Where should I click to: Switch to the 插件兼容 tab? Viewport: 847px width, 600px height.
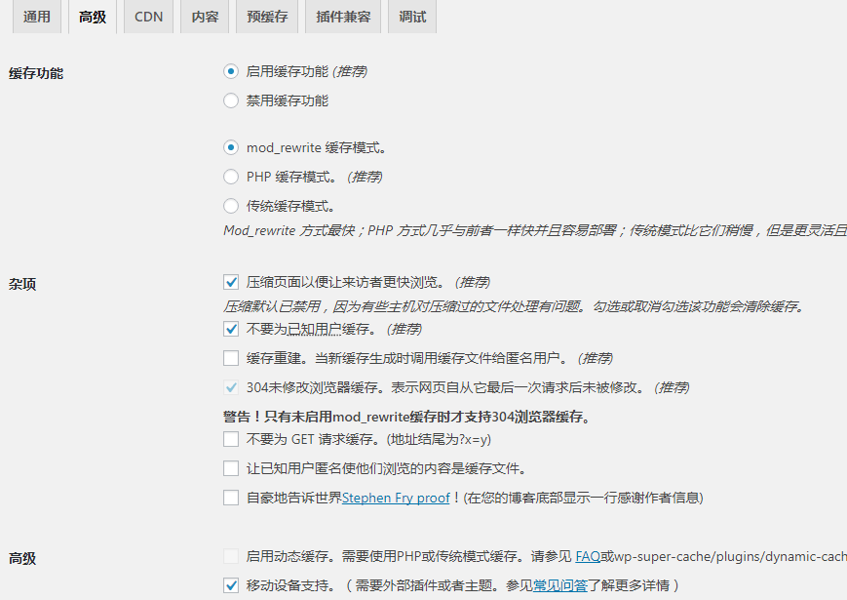click(x=342, y=17)
